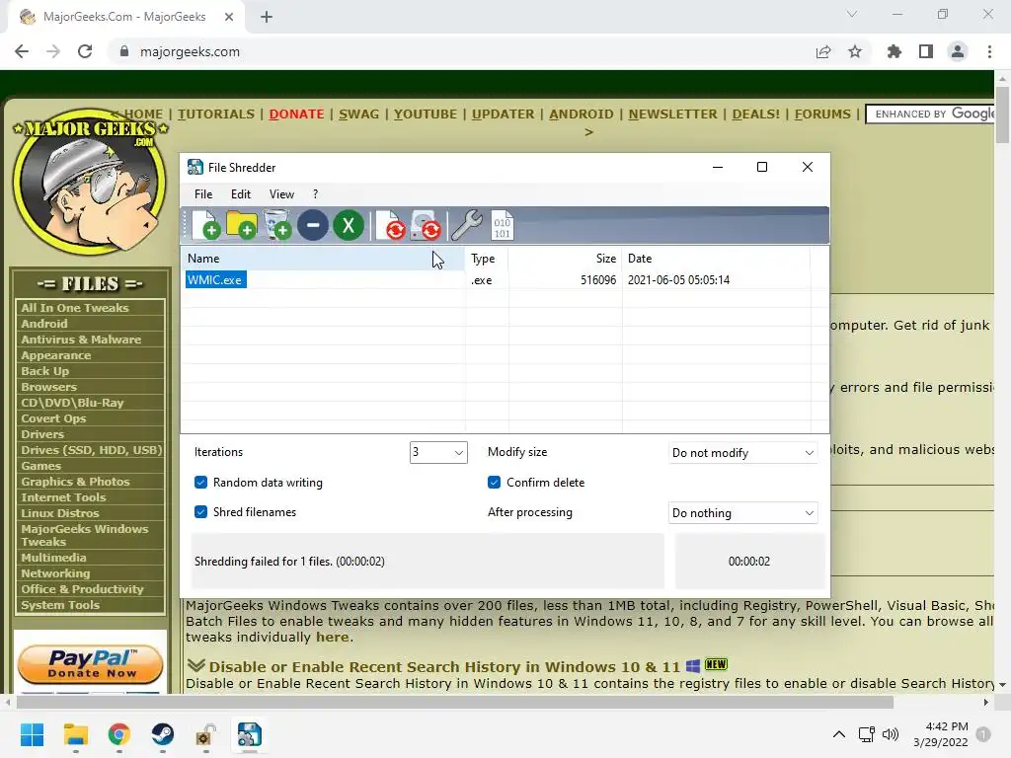Screen dimensions: 1011x758
Task: Click the browser reload icon
Action: (x=85, y=51)
